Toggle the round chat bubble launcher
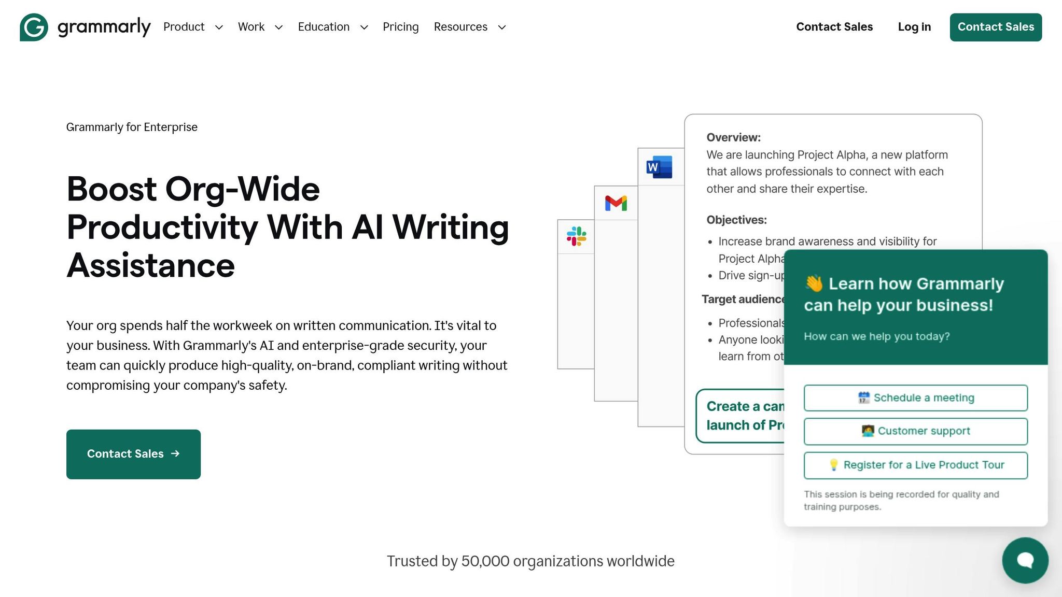 point(1025,560)
